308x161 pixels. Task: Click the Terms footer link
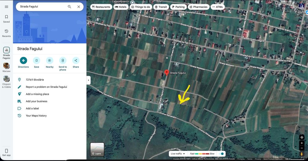tap(250, 159)
